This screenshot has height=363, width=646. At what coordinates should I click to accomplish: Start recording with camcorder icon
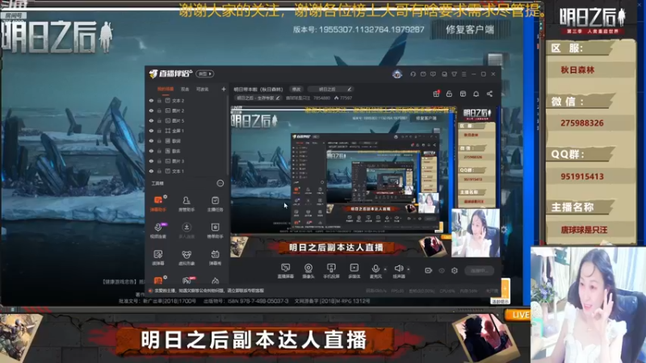click(x=428, y=270)
